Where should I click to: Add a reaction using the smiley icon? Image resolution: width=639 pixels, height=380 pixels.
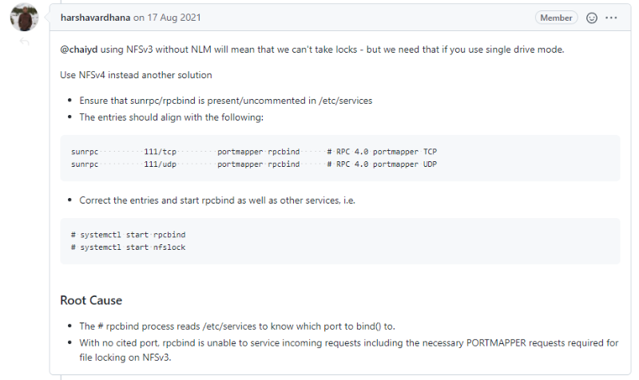(x=592, y=18)
